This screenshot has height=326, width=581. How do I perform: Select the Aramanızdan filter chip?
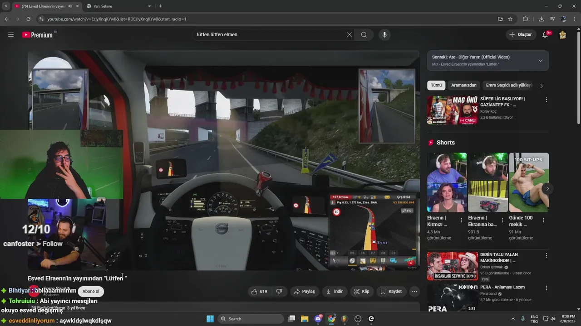tap(464, 85)
